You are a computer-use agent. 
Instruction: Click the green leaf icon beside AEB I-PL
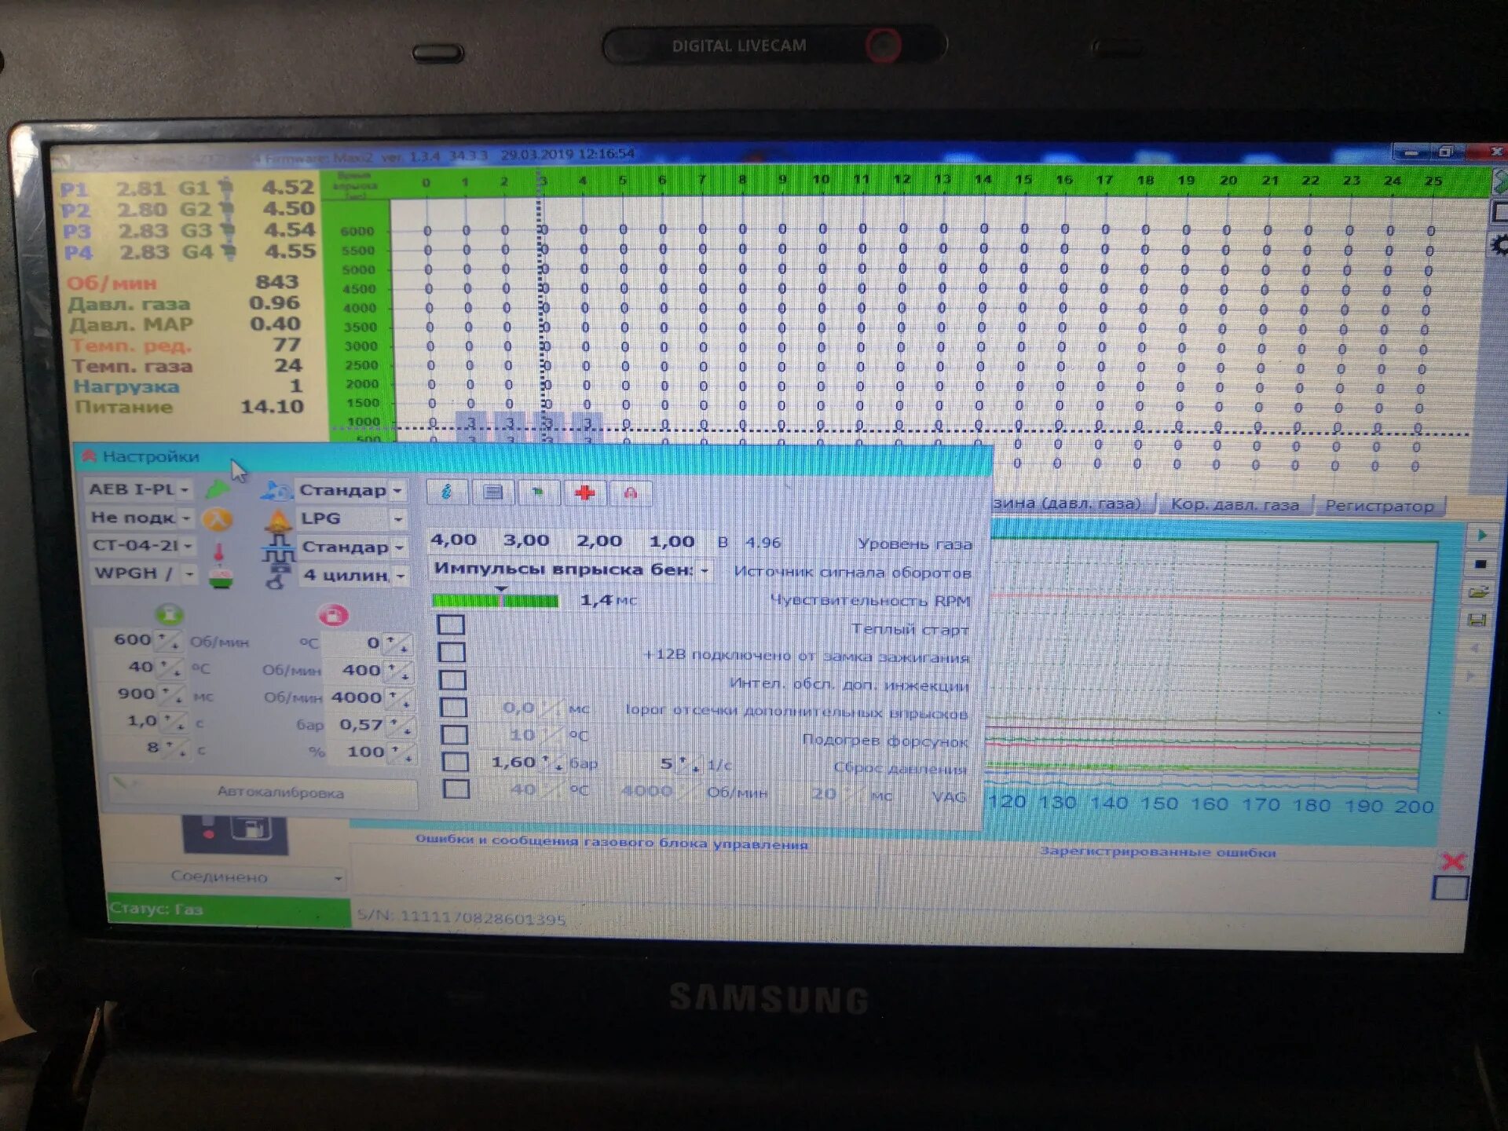pyautogui.click(x=218, y=489)
